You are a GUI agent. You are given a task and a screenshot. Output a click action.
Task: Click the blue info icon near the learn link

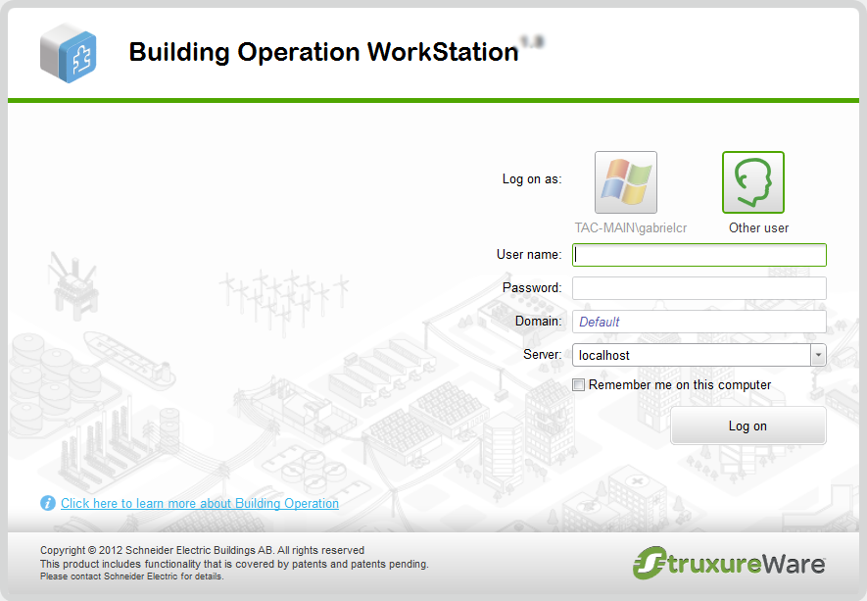(x=47, y=503)
